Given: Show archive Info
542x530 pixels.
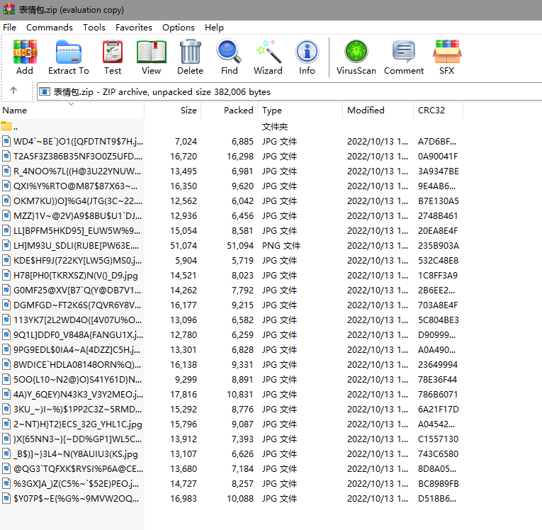Looking at the screenshot, I should (307, 52).
